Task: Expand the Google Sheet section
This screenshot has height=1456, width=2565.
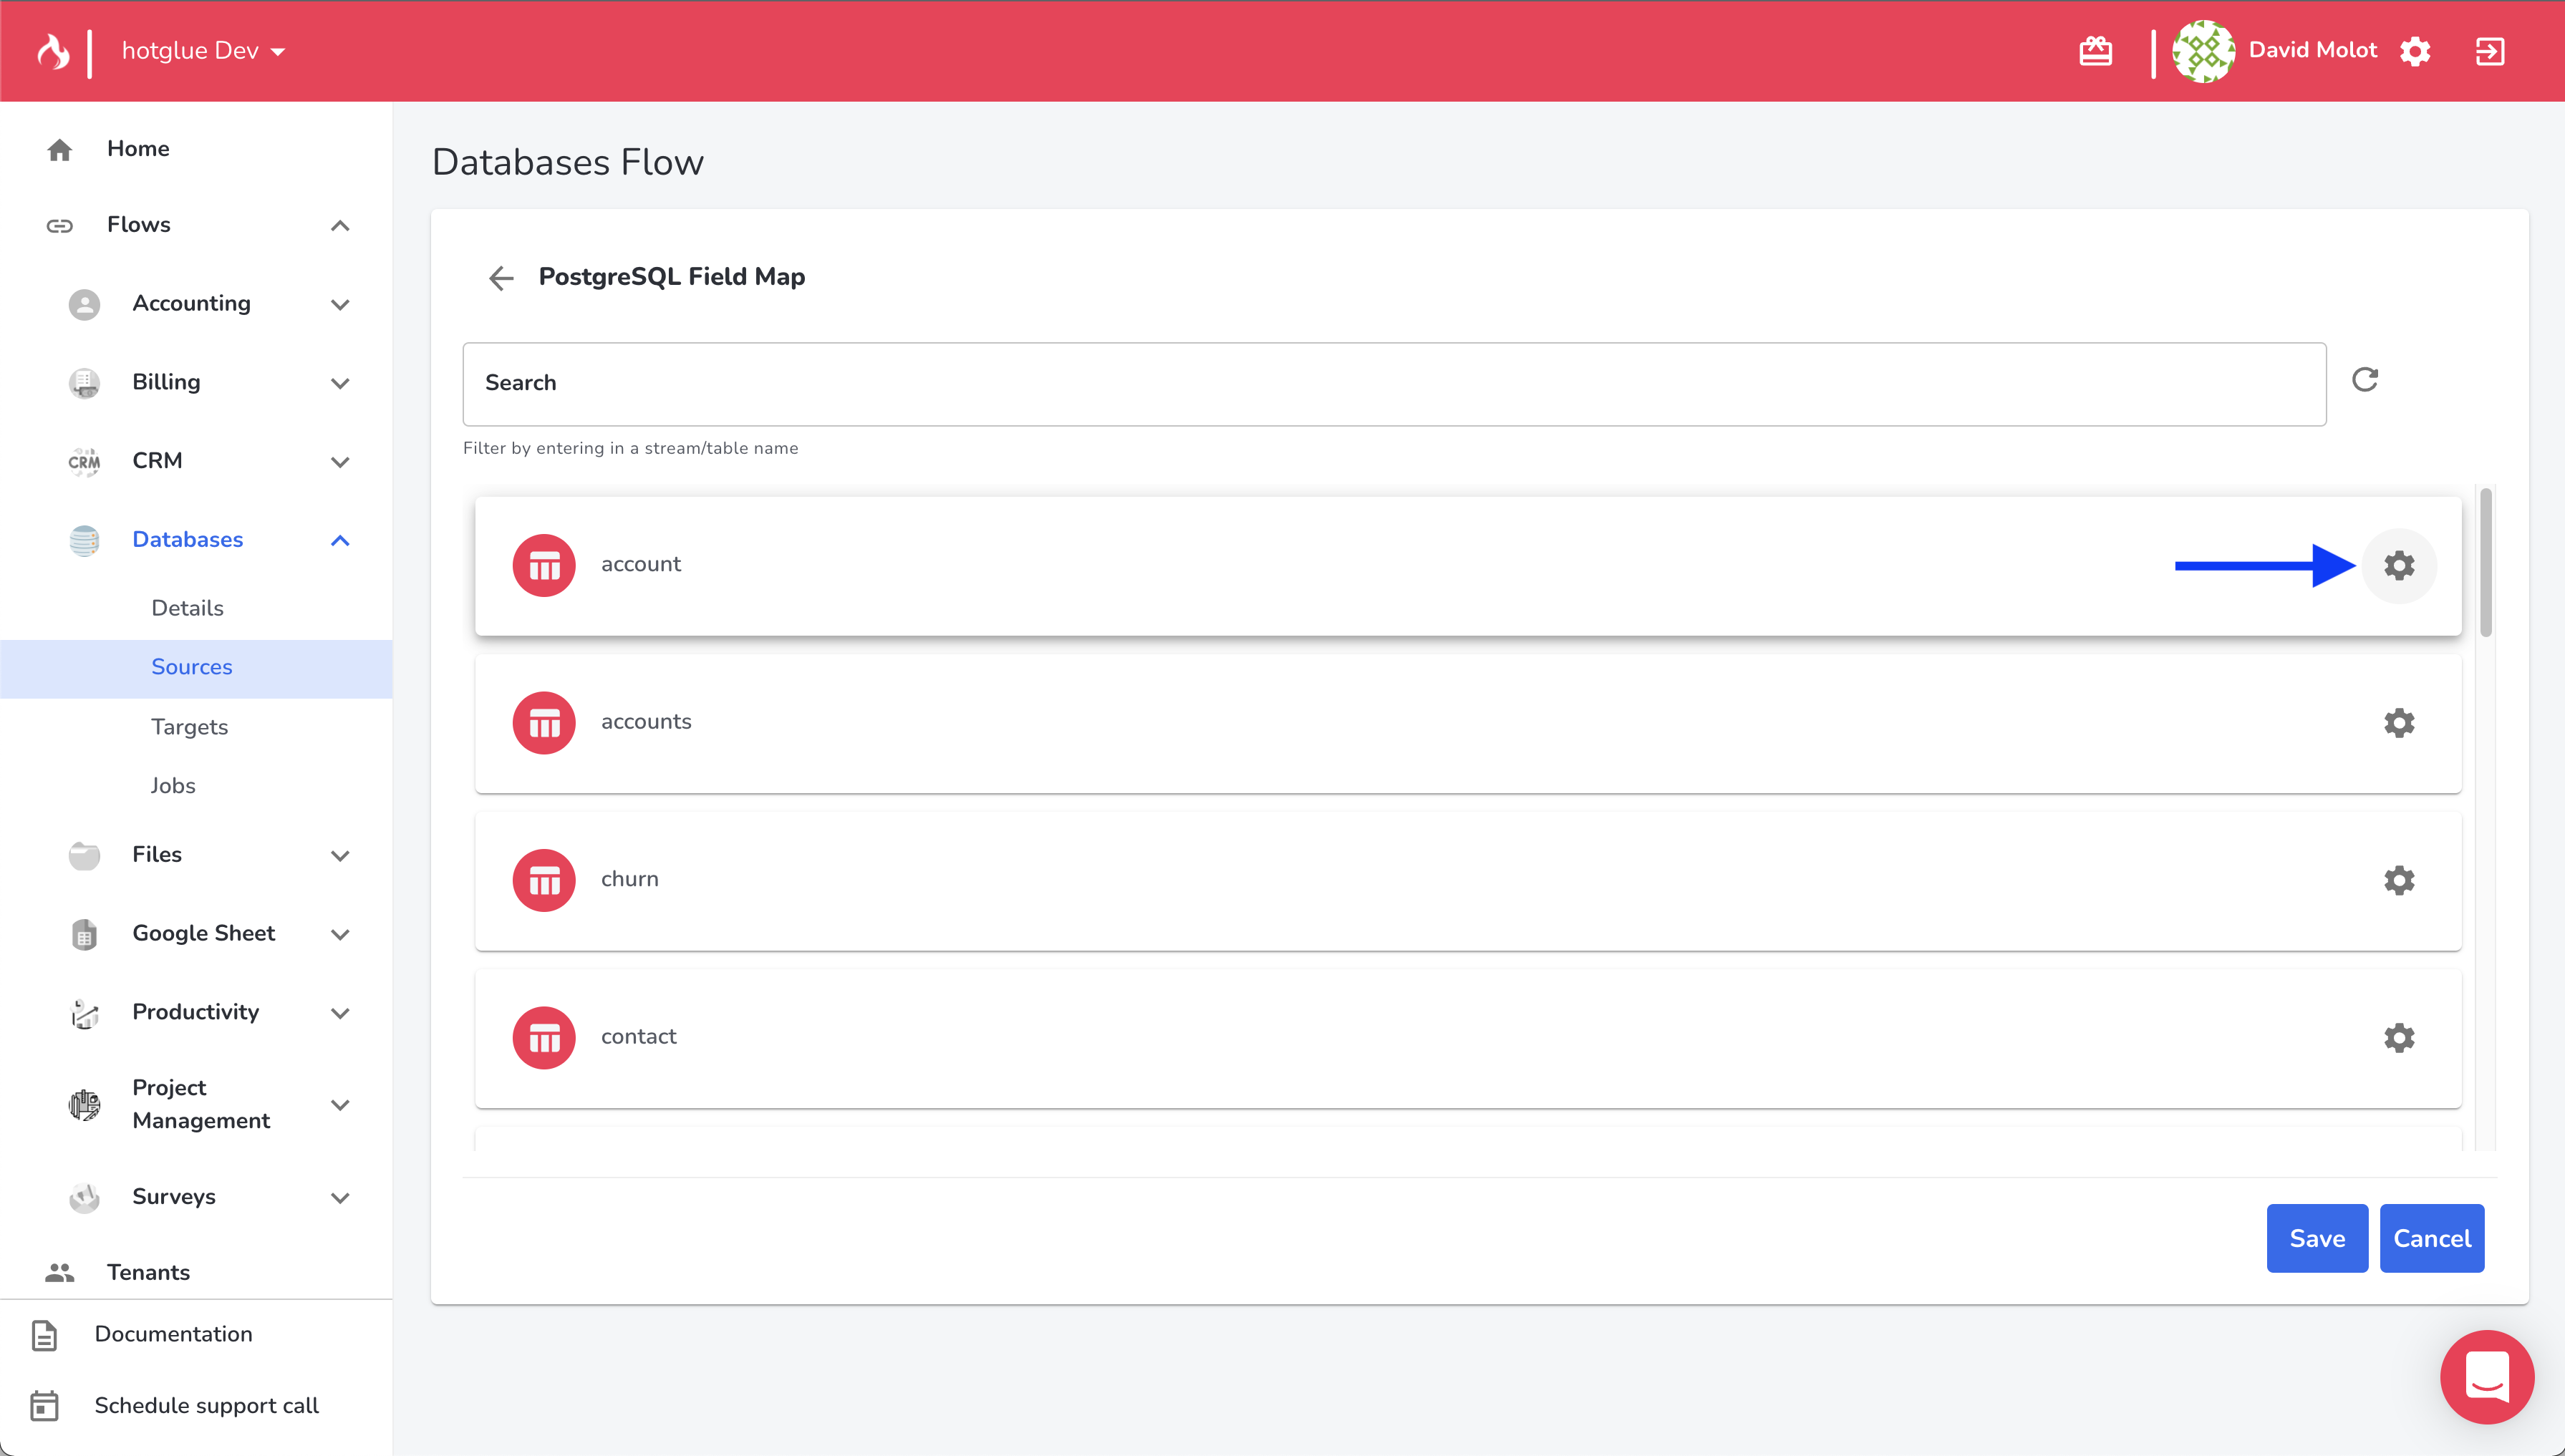Action: point(339,934)
